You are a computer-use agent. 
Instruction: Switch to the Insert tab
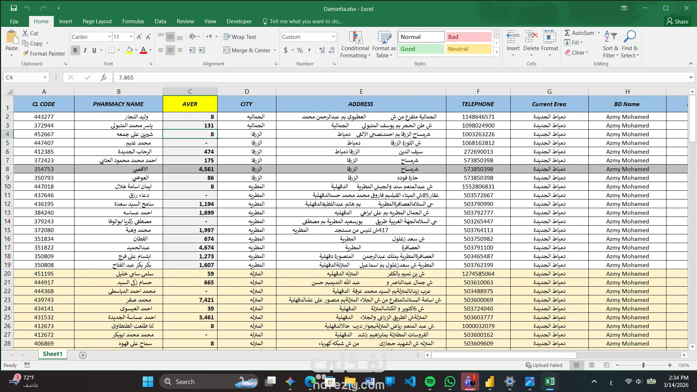click(x=65, y=21)
